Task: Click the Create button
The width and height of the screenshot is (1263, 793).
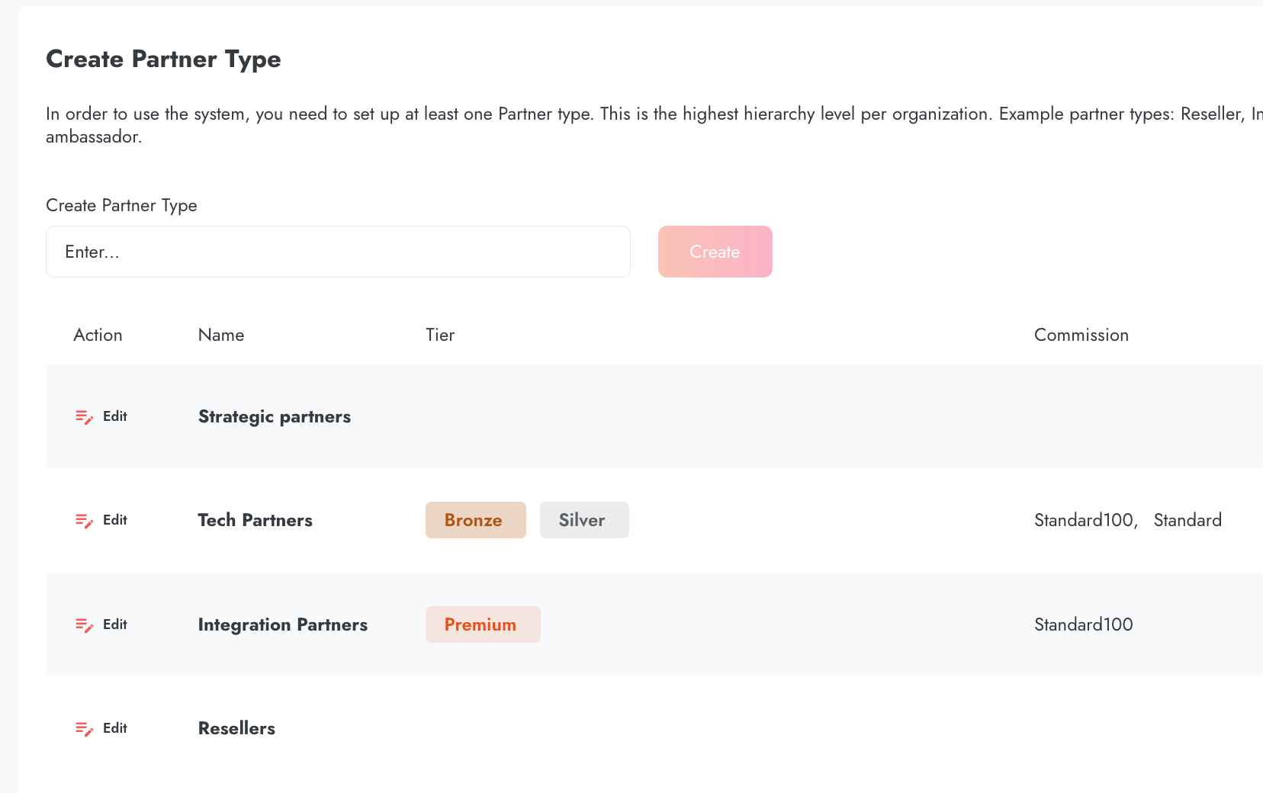Action: [715, 252]
